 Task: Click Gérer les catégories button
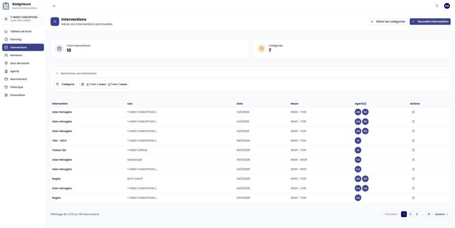(387, 21)
